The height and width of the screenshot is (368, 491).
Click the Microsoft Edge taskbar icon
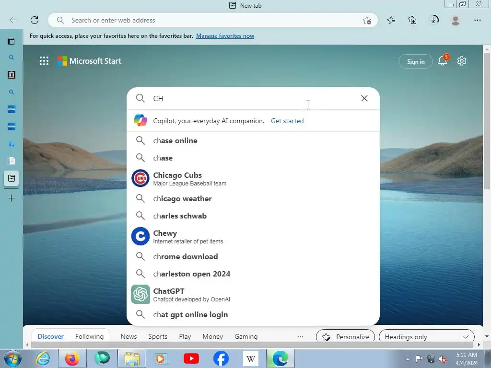click(x=280, y=358)
